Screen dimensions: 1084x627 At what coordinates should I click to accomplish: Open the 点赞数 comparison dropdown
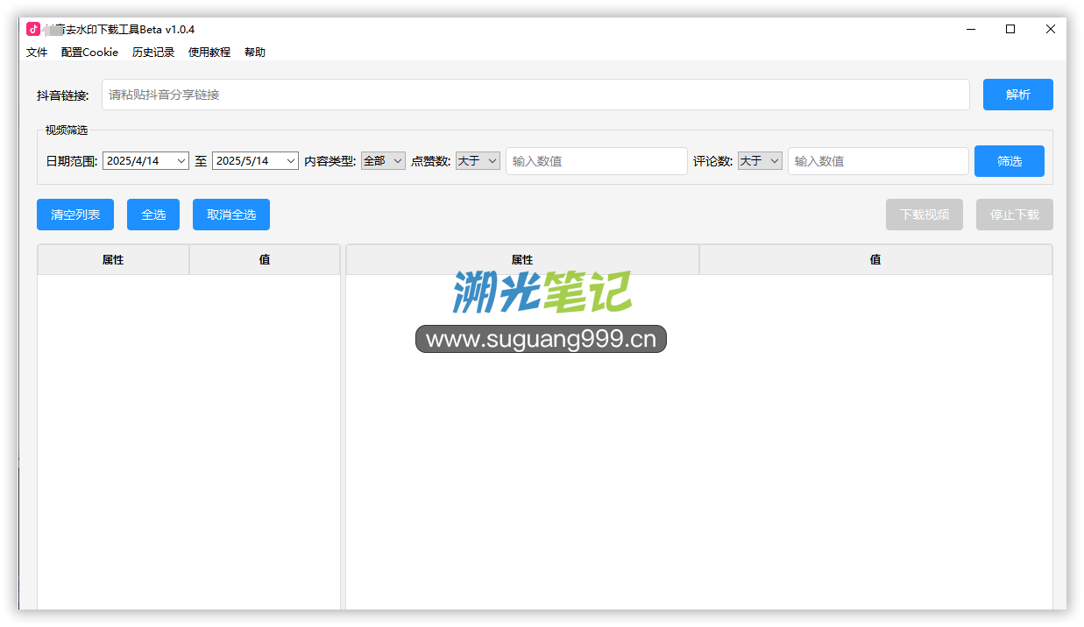pos(478,161)
